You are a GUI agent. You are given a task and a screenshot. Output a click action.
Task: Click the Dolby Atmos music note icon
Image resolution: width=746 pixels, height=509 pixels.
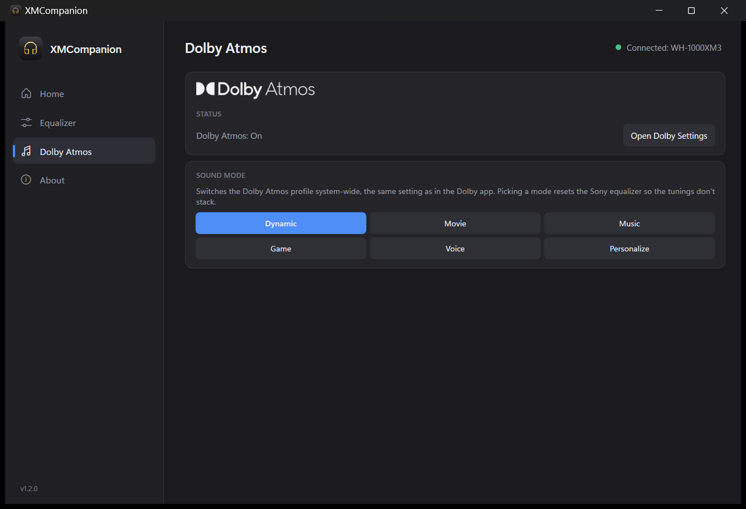[26, 152]
